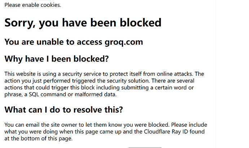Click the 'Please enable cookies.' text
Screen dimensions: 249x148
[x=33, y=5]
